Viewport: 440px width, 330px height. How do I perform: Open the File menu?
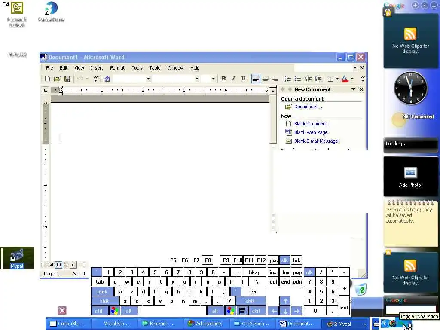[x=49, y=68]
